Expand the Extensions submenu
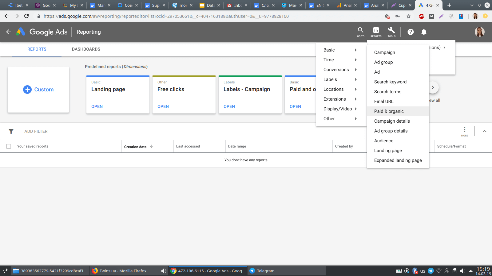The width and height of the screenshot is (492, 276). [341, 99]
